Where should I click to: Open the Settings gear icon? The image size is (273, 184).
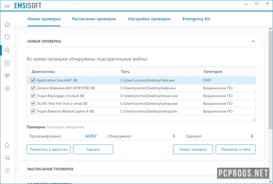coord(7,89)
